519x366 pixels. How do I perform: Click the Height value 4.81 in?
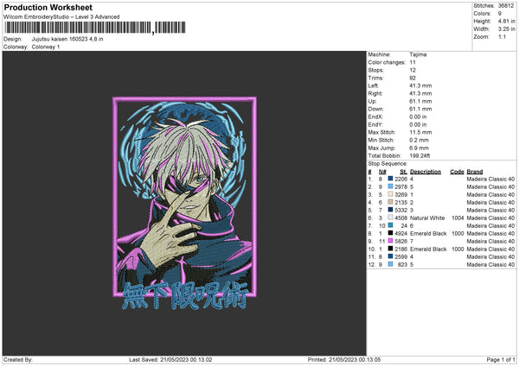coord(506,21)
